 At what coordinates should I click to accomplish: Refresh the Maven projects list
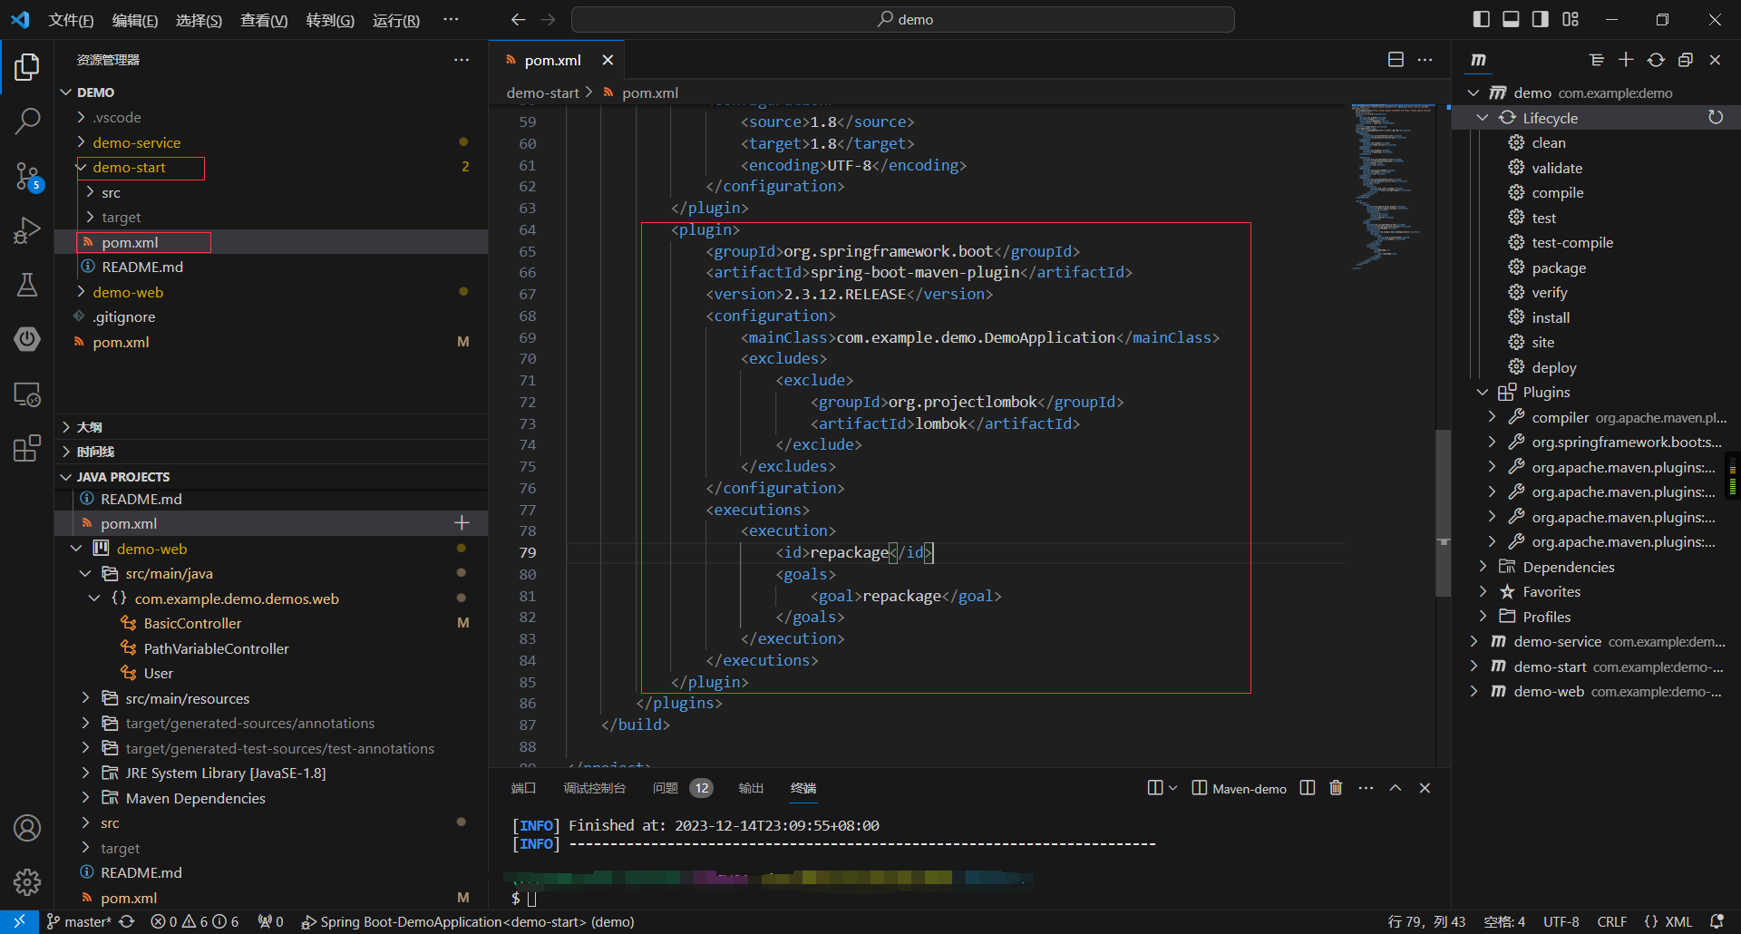1656,60
